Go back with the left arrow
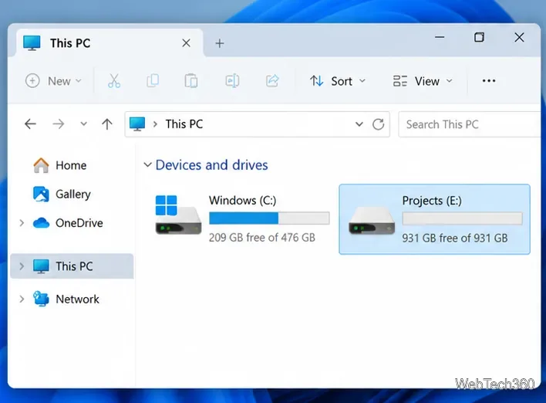This screenshot has width=546, height=403. click(x=30, y=124)
